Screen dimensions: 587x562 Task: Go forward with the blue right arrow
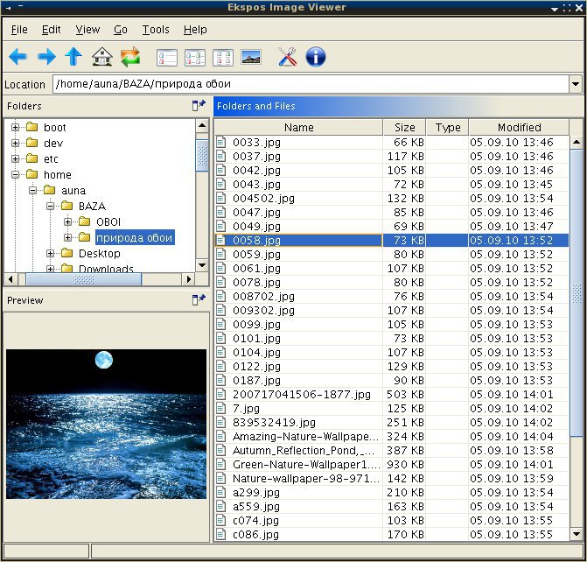coord(46,57)
